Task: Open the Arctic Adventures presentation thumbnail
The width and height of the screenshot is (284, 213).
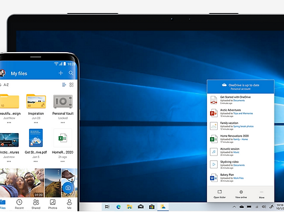Action: [x=9, y=140]
